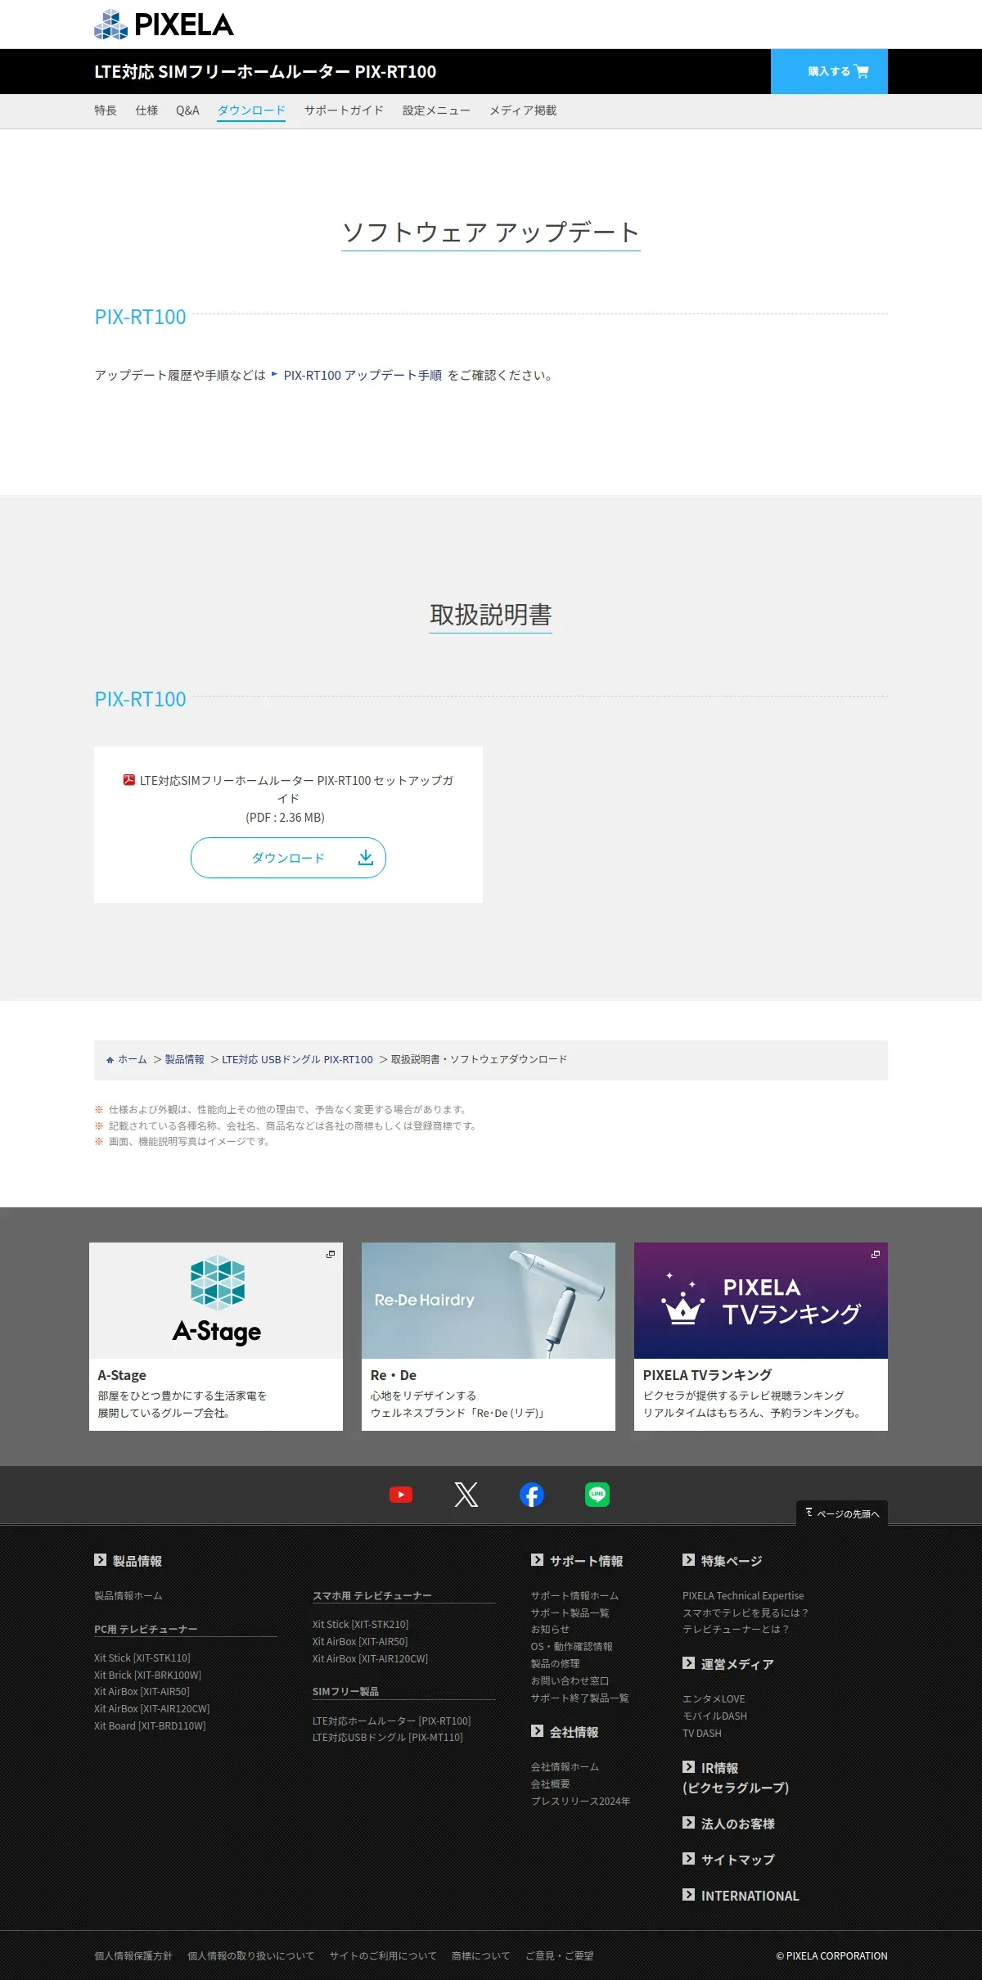982x1980 pixels.
Task: Open お問い合わせ窓口 footer link
Action: click(570, 1680)
